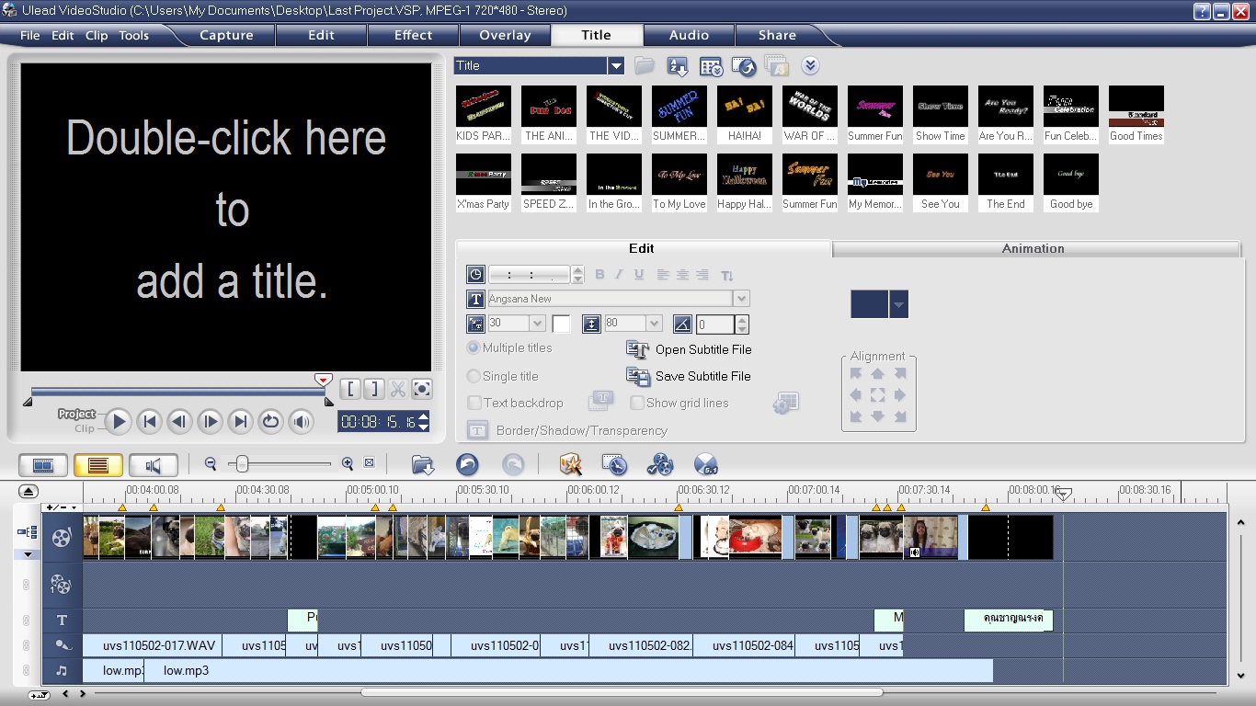
Task: Click the Play button in the preview panel
Action: (118, 422)
